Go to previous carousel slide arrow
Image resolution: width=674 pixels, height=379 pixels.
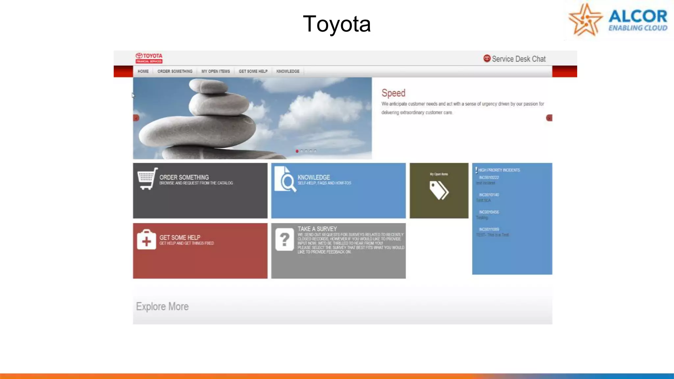[136, 118]
